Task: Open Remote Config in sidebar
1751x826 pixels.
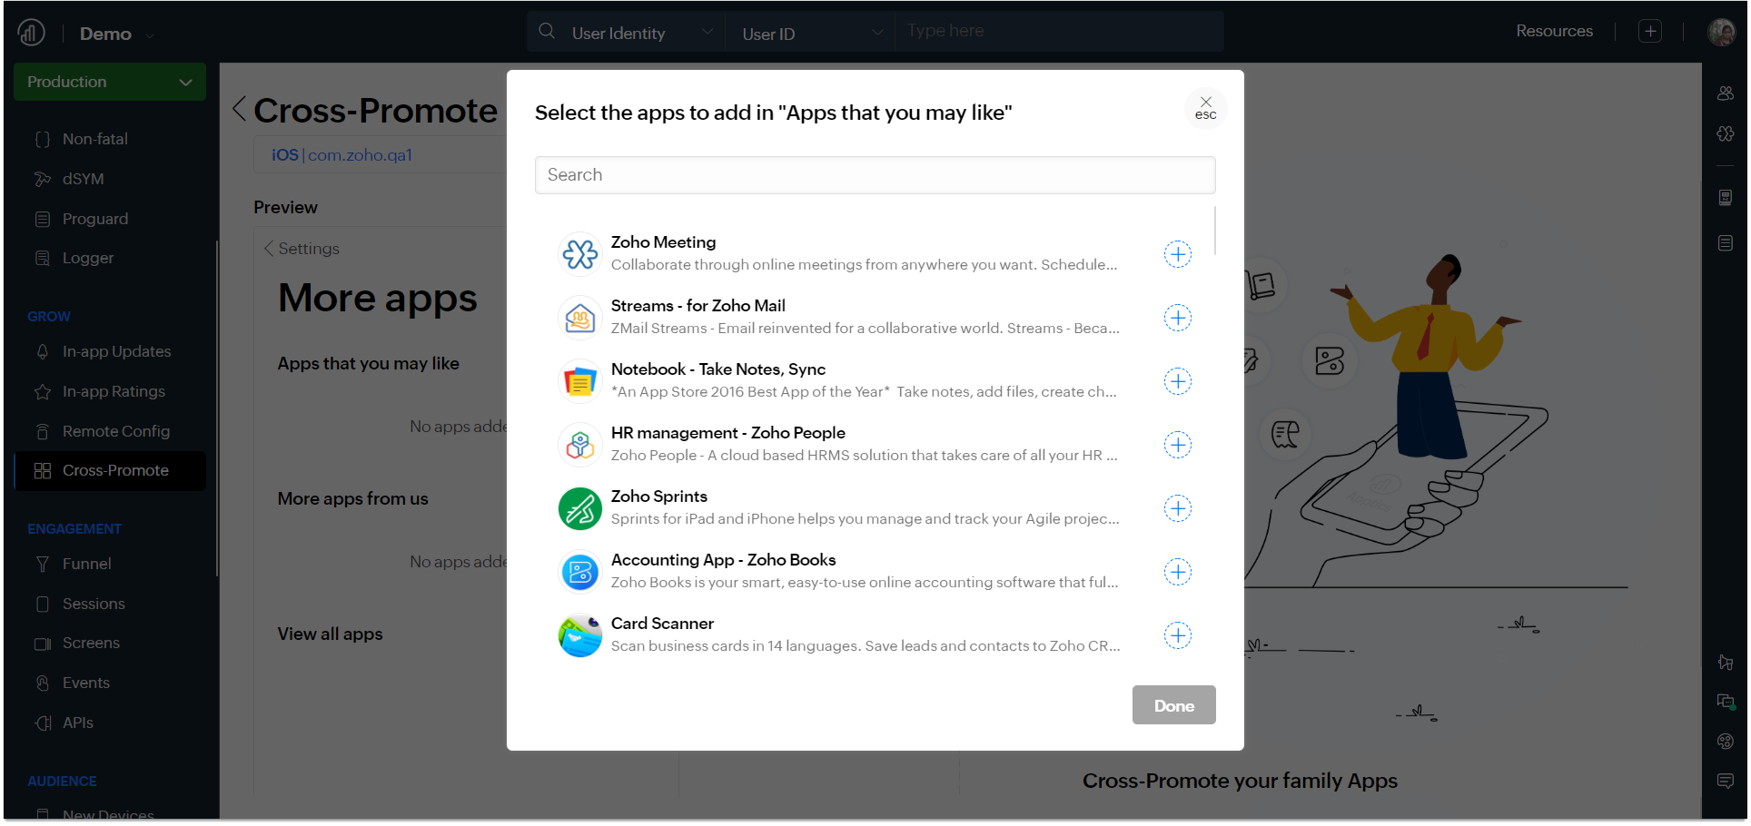Action: point(115,431)
